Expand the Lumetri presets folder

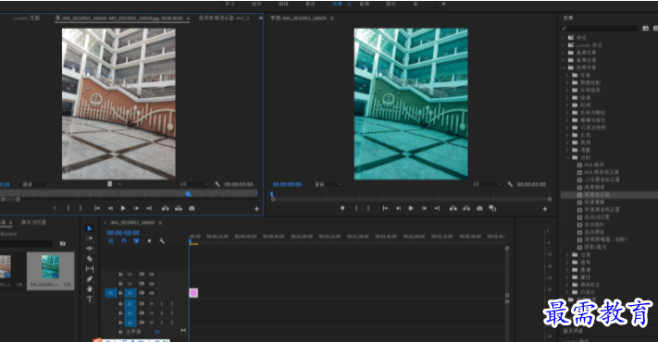[x=564, y=45]
